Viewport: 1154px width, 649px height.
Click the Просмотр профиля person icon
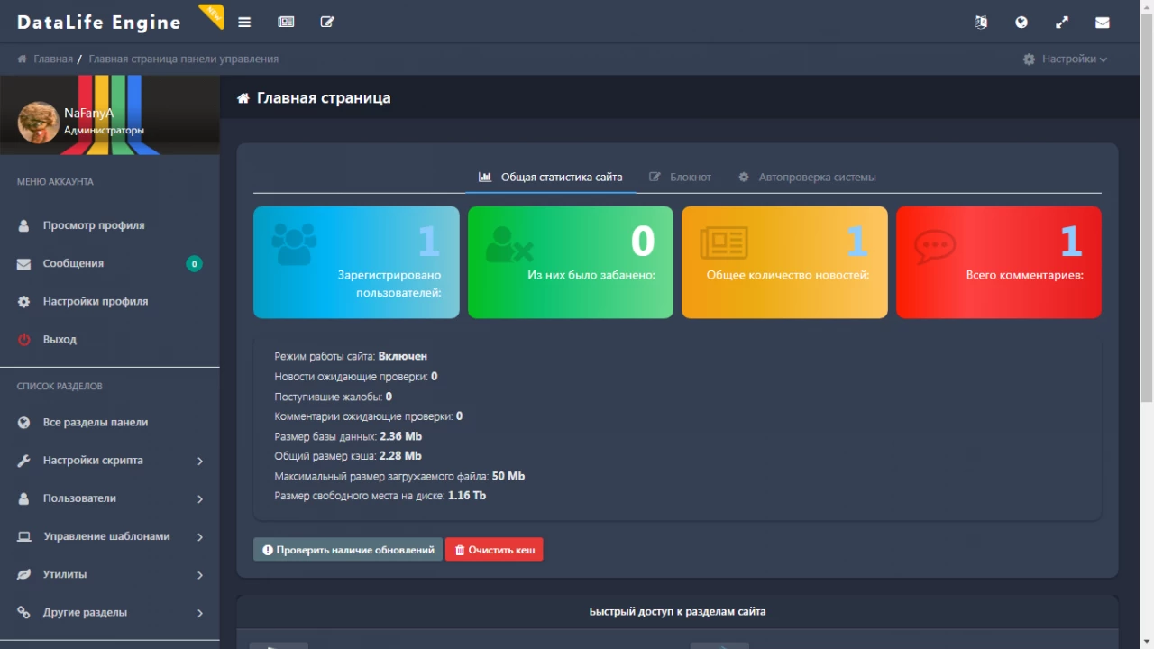[x=24, y=225]
